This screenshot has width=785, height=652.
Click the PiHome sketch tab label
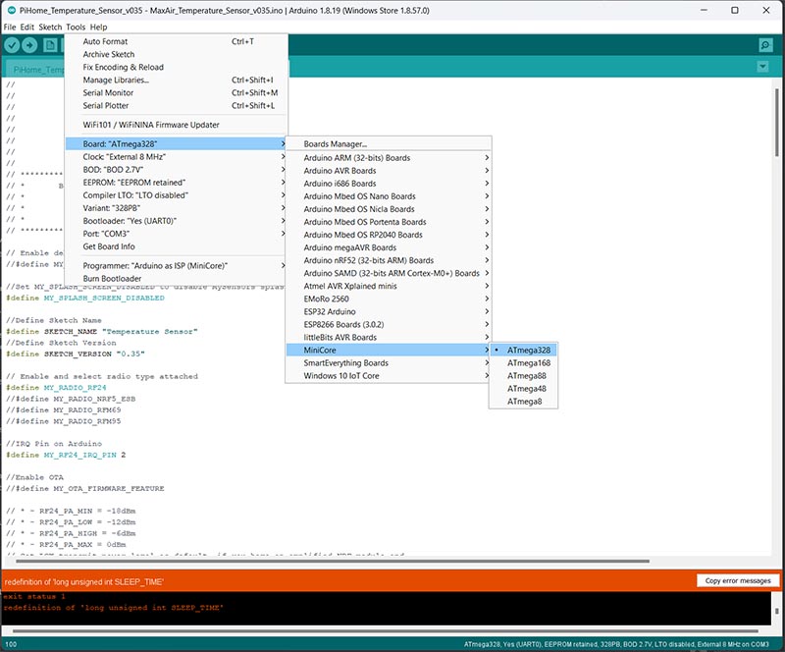(x=35, y=70)
